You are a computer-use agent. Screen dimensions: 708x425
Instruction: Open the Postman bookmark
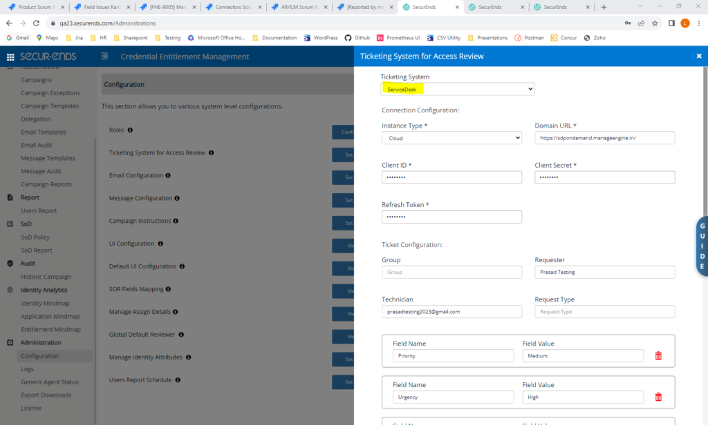point(529,38)
